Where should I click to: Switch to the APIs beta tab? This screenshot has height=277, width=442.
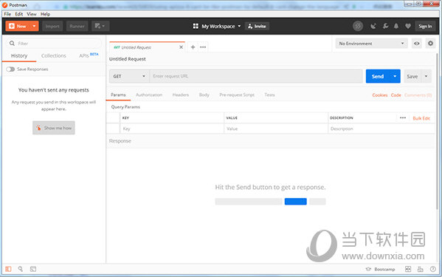pos(89,55)
